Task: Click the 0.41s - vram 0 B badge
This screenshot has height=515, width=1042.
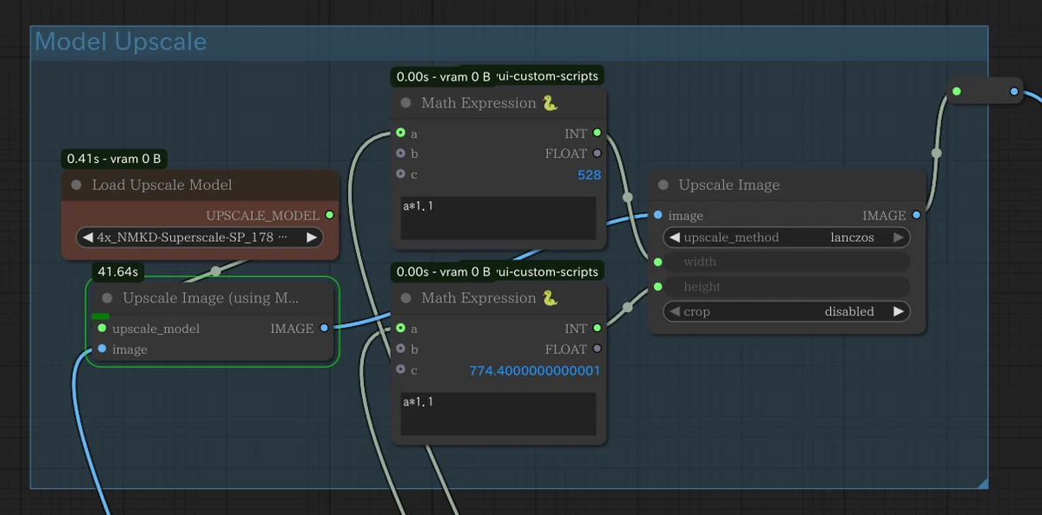Action: coord(114,159)
